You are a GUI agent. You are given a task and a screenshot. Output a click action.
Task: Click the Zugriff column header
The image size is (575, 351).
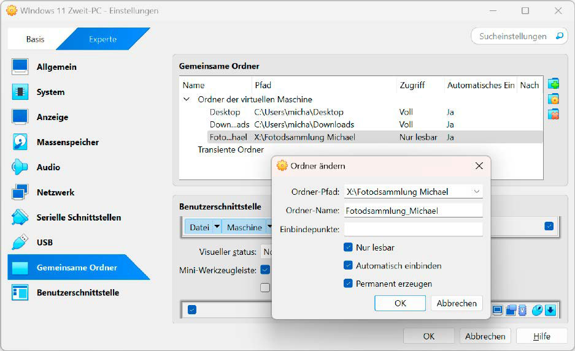(420, 85)
